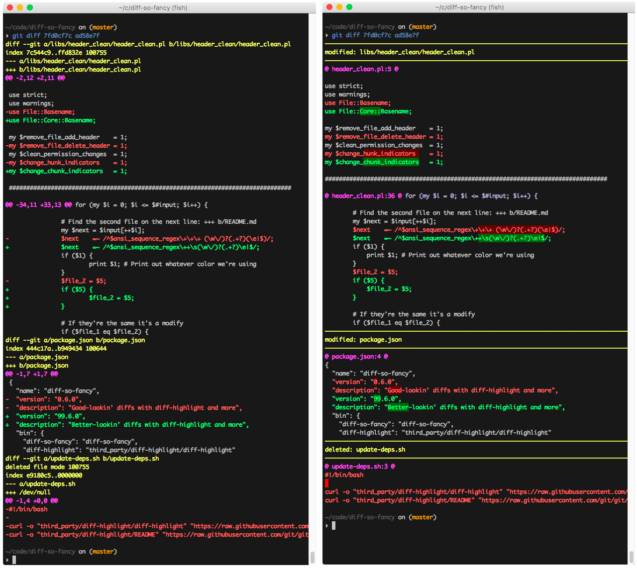Click the '@ package.json:4 @' hunk marker
The image size is (637, 570).
coord(356,357)
